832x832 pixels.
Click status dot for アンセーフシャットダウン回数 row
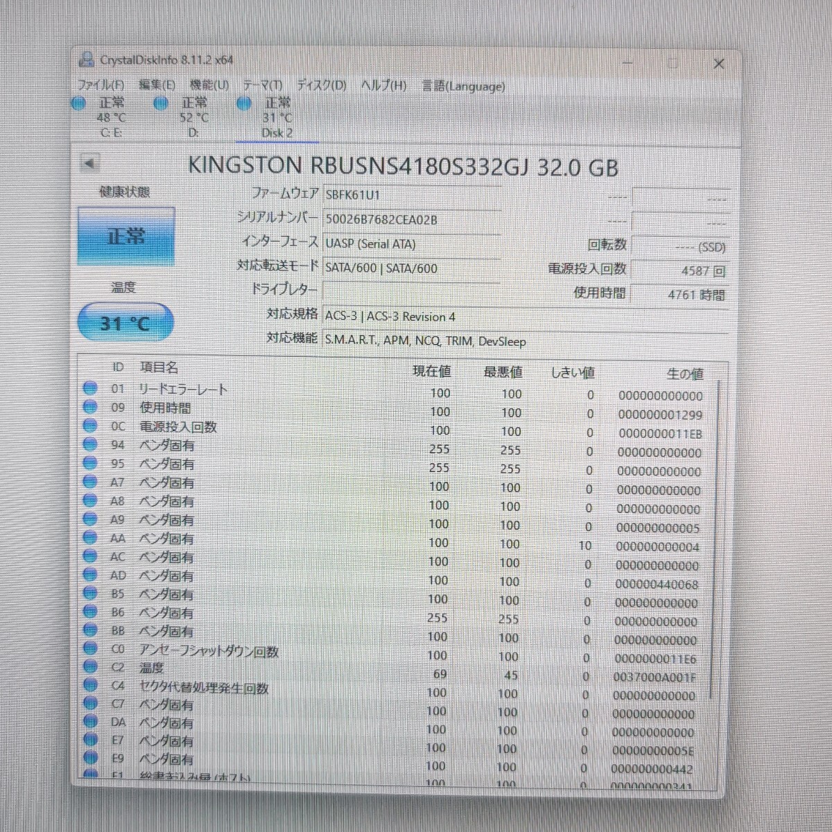click(90, 648)
